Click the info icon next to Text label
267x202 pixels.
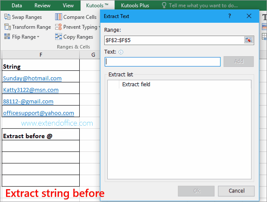pos(121,52)
